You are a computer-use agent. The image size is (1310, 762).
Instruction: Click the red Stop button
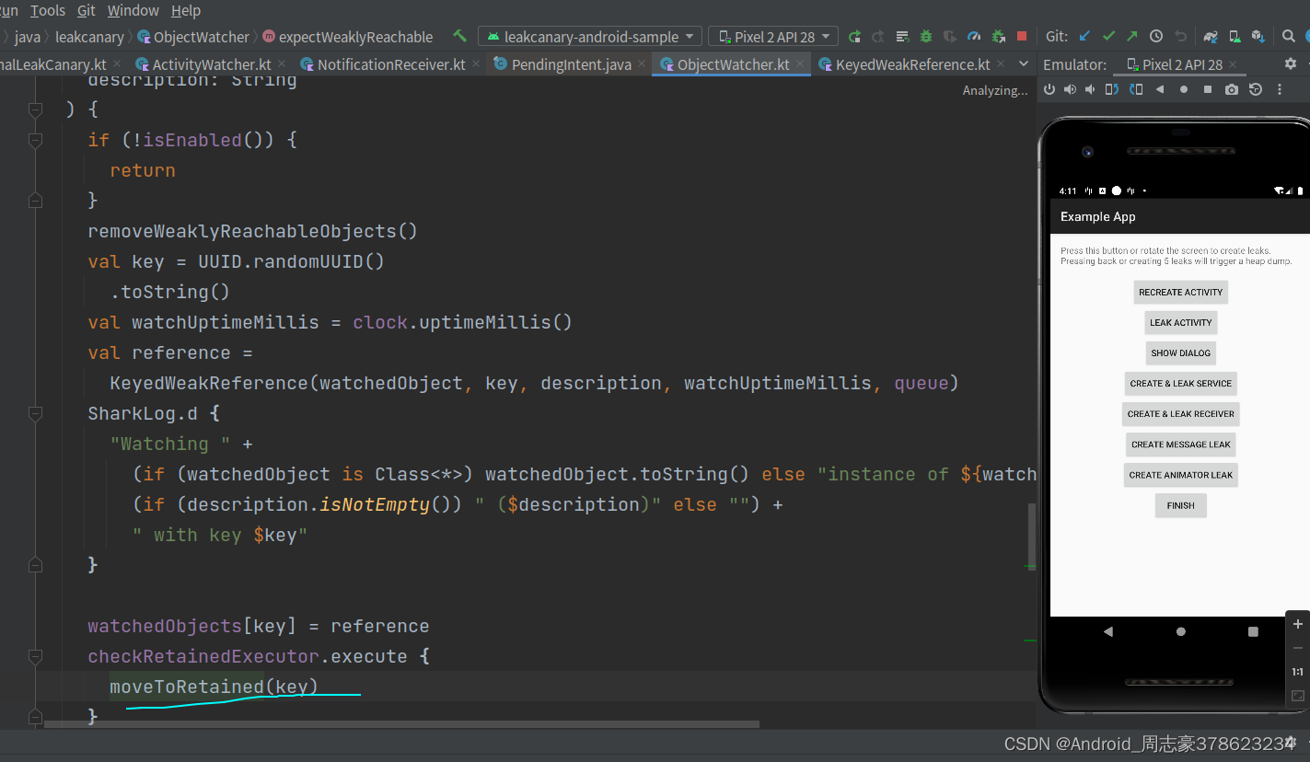(x=1022, y=37)
